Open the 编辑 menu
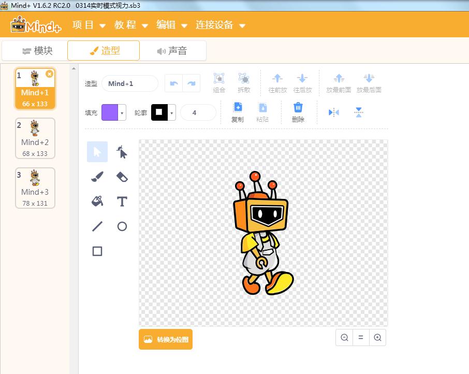The image size is (469, 374). coord(172,25)
